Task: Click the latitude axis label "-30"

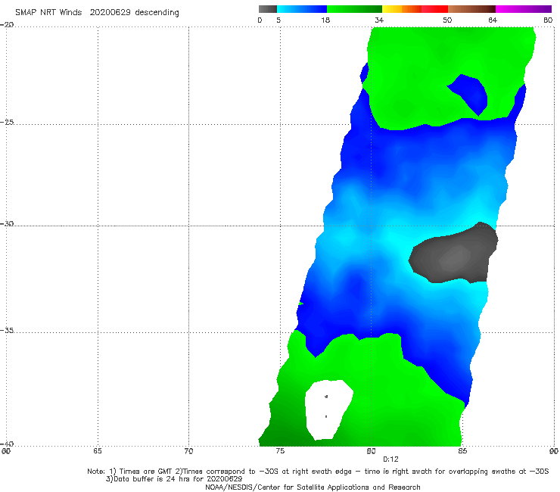Action: 7,223
